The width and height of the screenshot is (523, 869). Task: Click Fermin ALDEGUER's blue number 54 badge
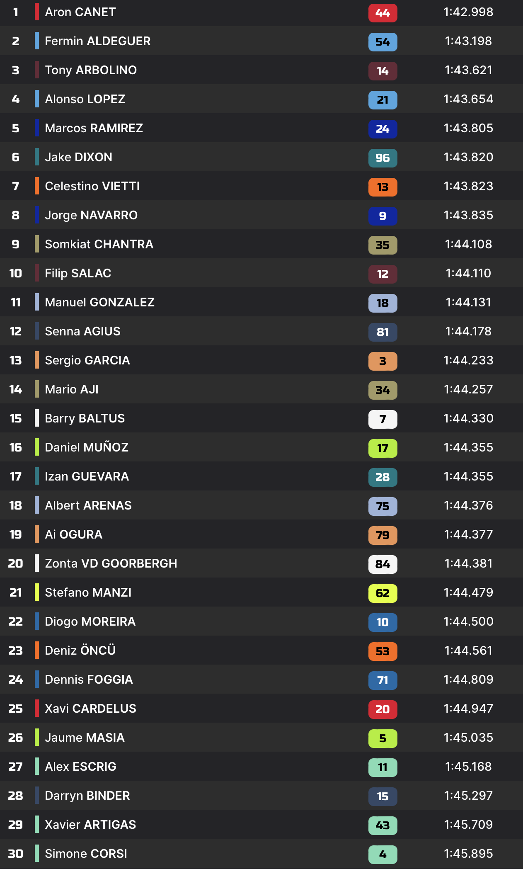point(383,42)
